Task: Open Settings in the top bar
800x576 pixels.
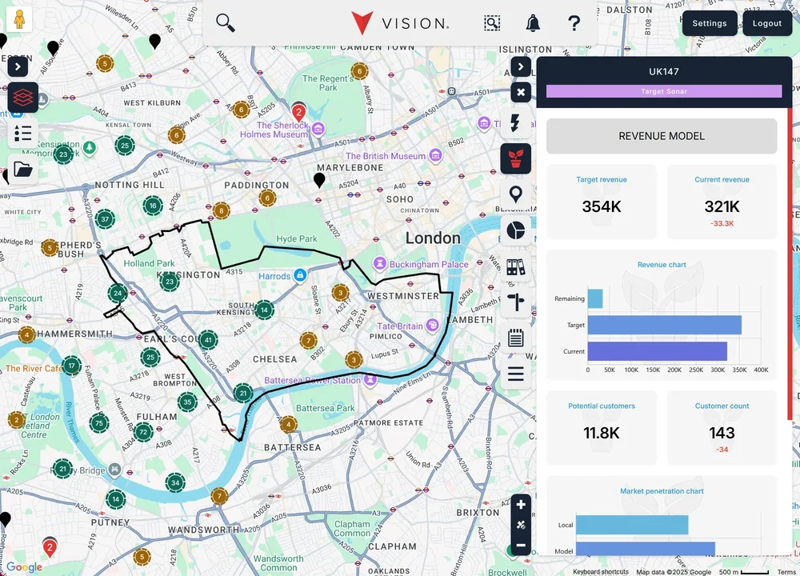Action: 709,23
